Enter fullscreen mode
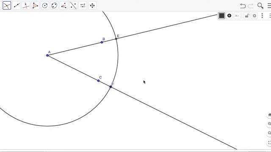Image resolution: width=271 pixels, height=152 pixels. point(269,143)
